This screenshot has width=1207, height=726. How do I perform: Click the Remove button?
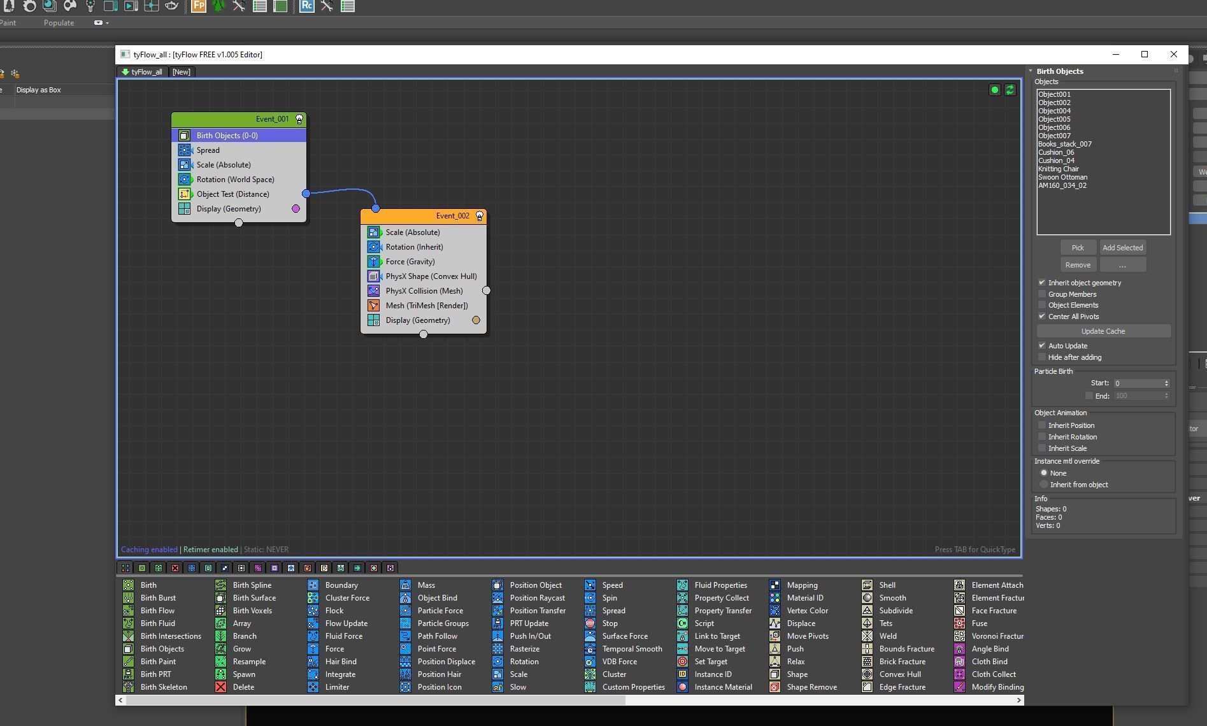1078,265
